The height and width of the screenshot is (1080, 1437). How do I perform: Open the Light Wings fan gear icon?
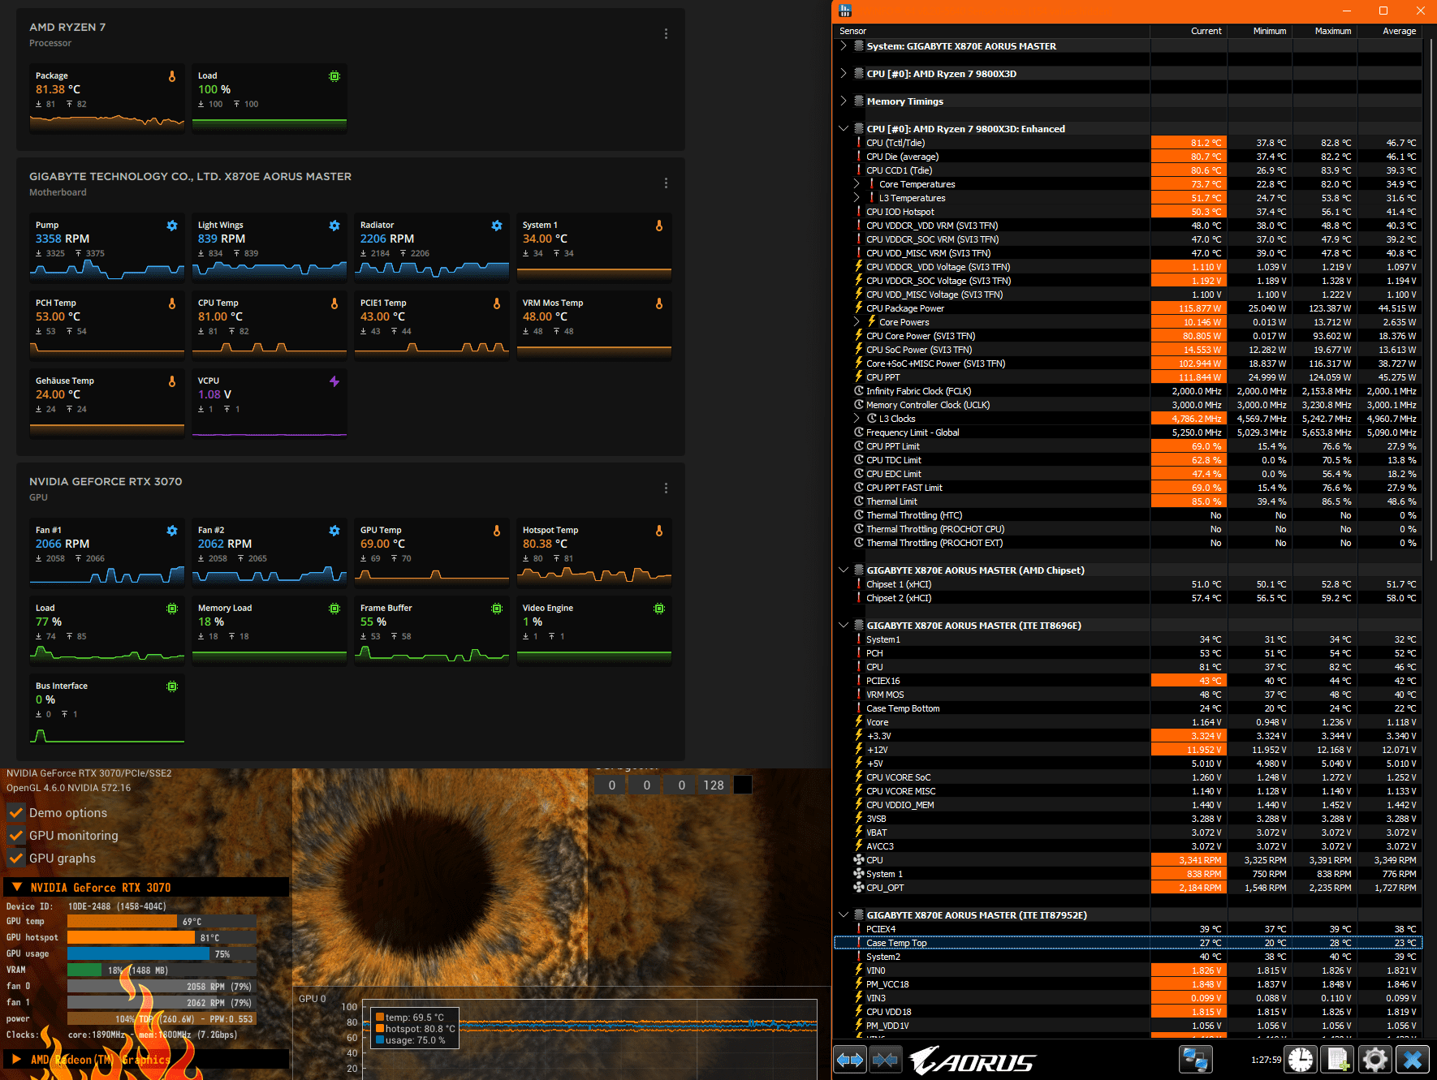pos(334,226)
